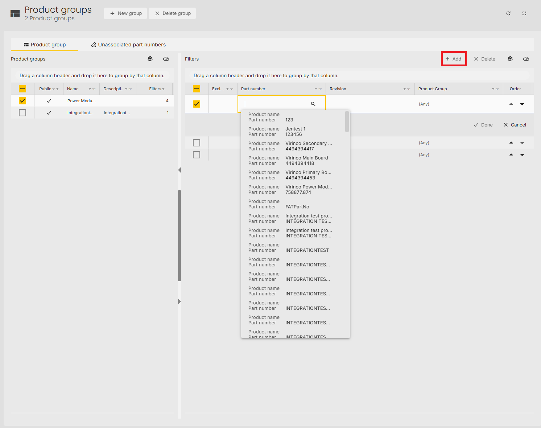Move the editing filter row down in order

pyautogui.click(x=522, y=104)
